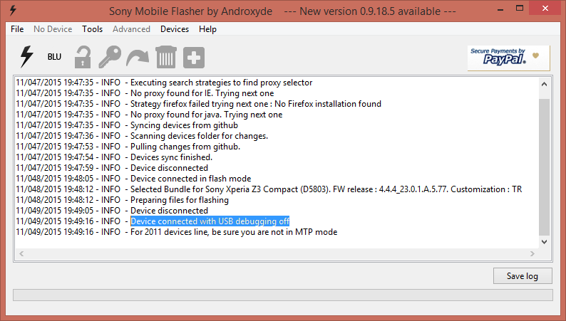This screenshot has width=566, height=321.
Task: Click log line 'Scanning devices folder for changes.'
Action: (142, 136)
